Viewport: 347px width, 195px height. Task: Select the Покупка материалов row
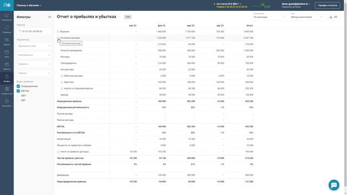[x=156, y=50]
